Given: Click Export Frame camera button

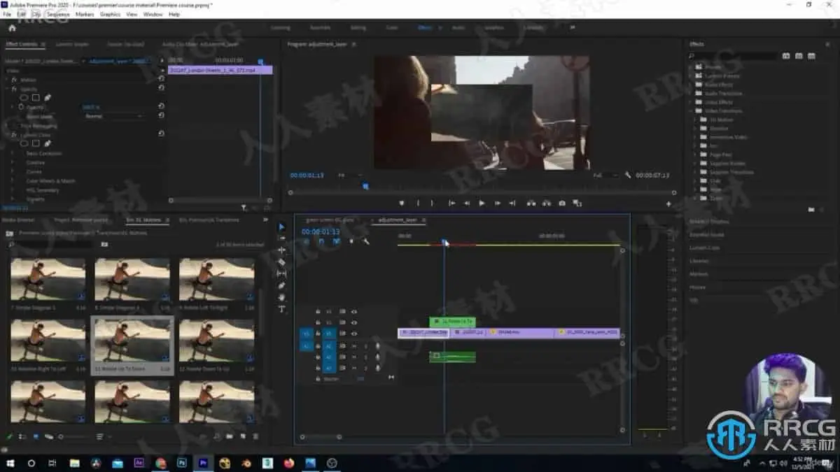Looking at the screenshot, I should 562,203.
